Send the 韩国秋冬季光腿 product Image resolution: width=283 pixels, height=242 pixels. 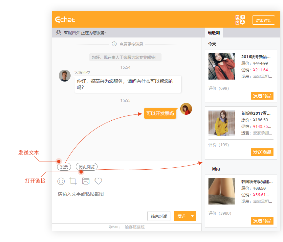(x=262, y=221)
